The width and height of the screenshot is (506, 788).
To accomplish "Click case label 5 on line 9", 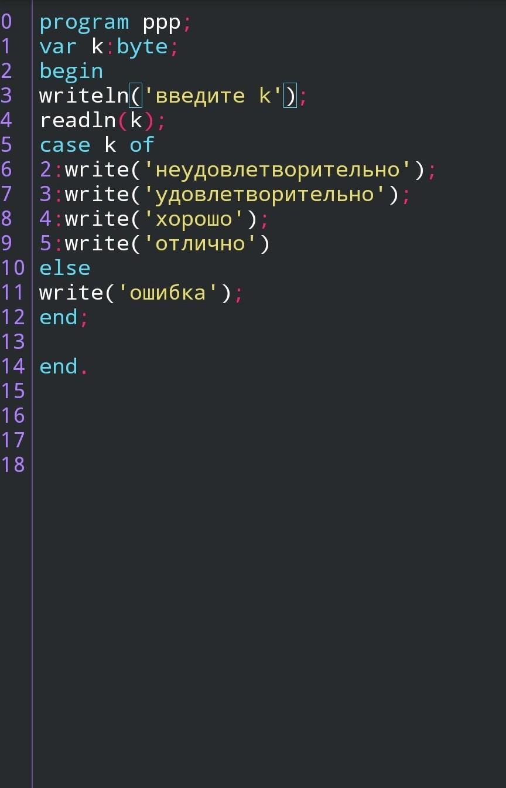I will tap(46, 243).
